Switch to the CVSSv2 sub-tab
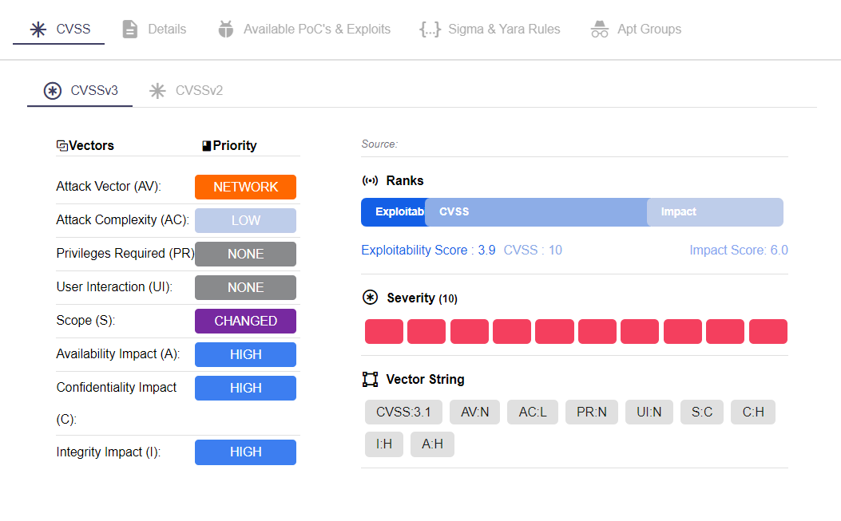Viewport: 841px width, 521px height. pos(185,91)
